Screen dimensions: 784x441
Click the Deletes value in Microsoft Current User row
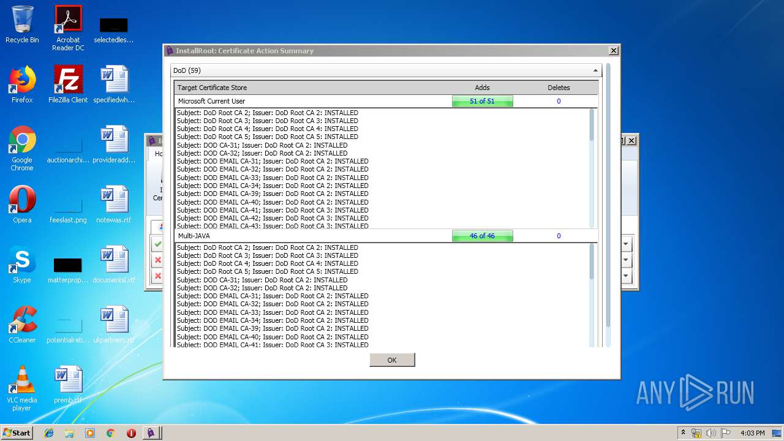click(559, 101)
